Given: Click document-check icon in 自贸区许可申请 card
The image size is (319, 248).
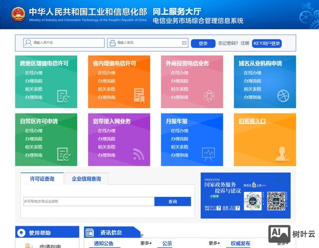Looking at the screenshot, I should [63, 154].
